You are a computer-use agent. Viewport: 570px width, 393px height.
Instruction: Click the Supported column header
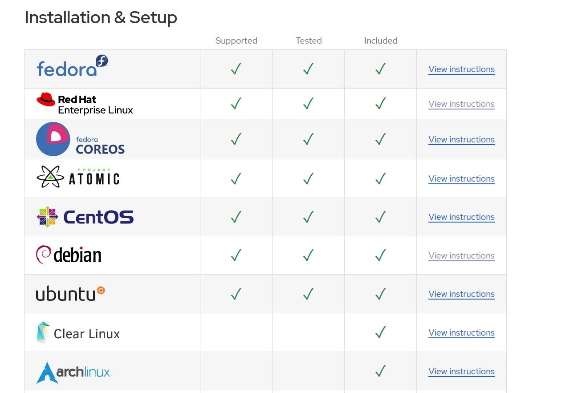pos(236,41)
